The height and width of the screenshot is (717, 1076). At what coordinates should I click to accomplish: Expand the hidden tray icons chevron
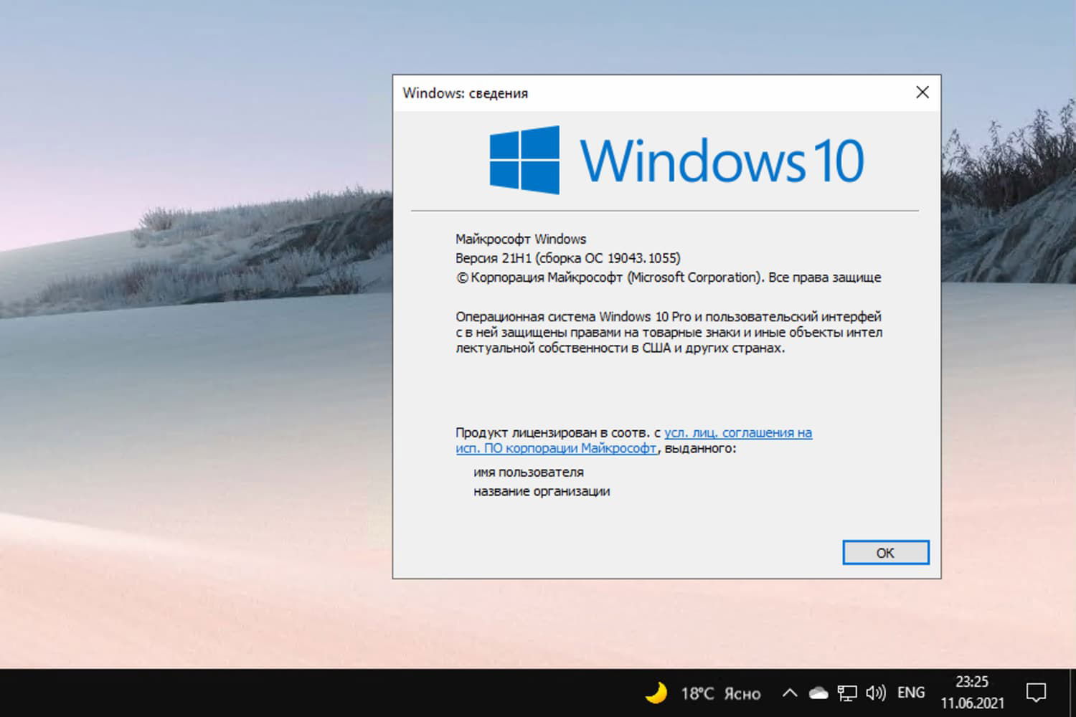tap(789, 693)
